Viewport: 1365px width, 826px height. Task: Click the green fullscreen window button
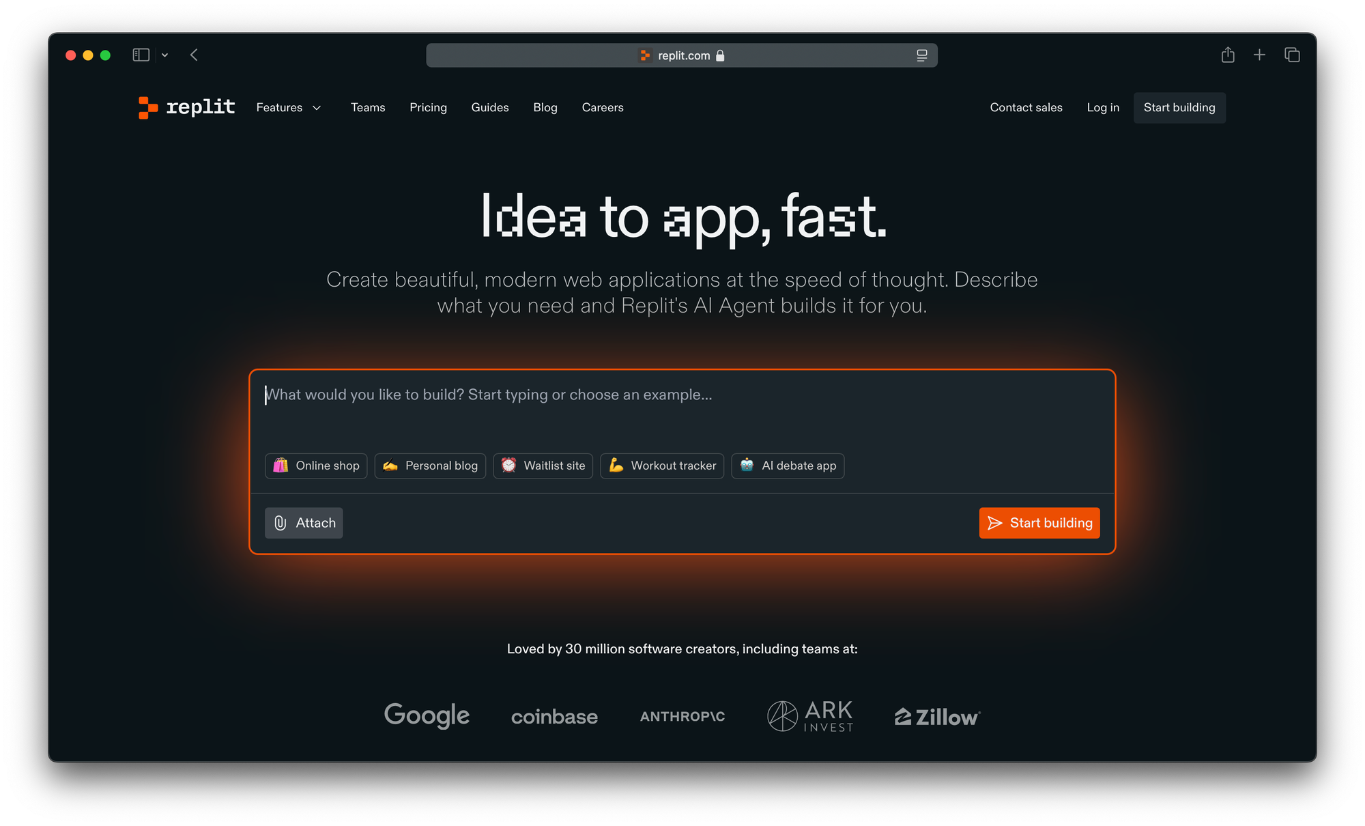pos(105,55)
